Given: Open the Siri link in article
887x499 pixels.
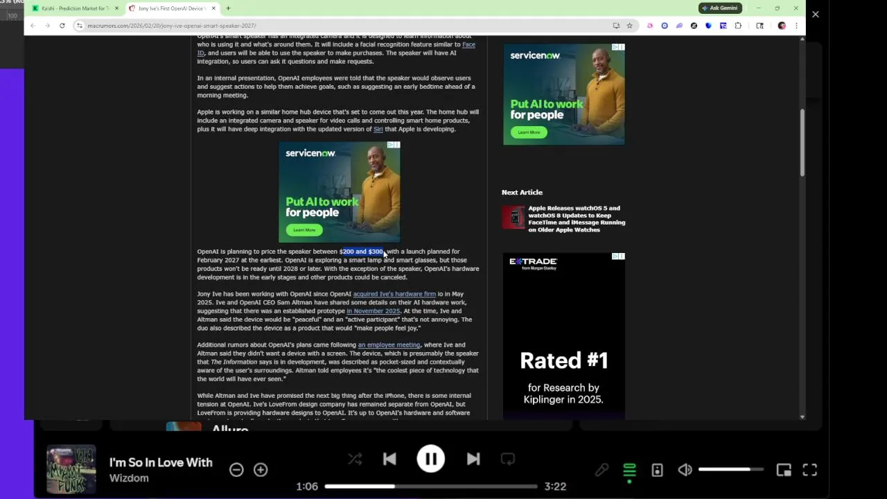Looking at the screenshot, I should (378, 129).
